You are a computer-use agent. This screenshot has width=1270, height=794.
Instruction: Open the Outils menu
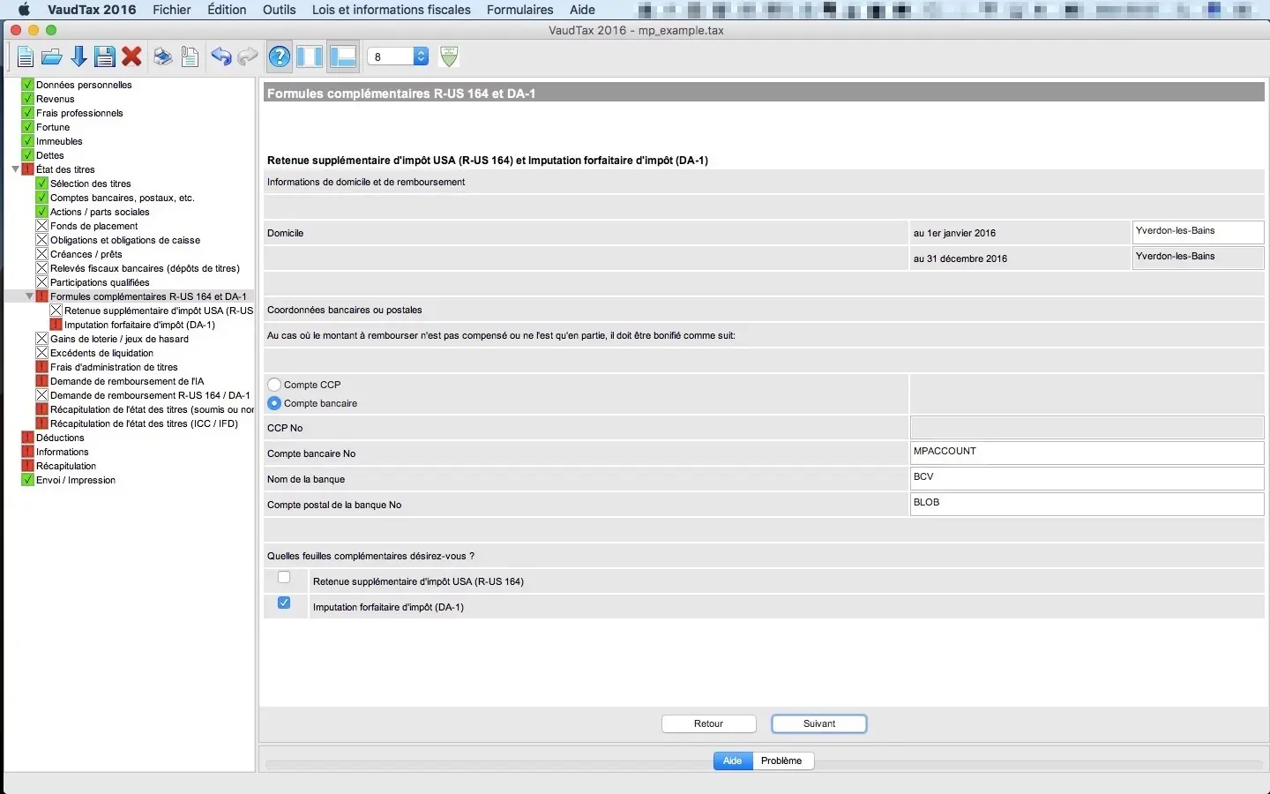(280, 10)
